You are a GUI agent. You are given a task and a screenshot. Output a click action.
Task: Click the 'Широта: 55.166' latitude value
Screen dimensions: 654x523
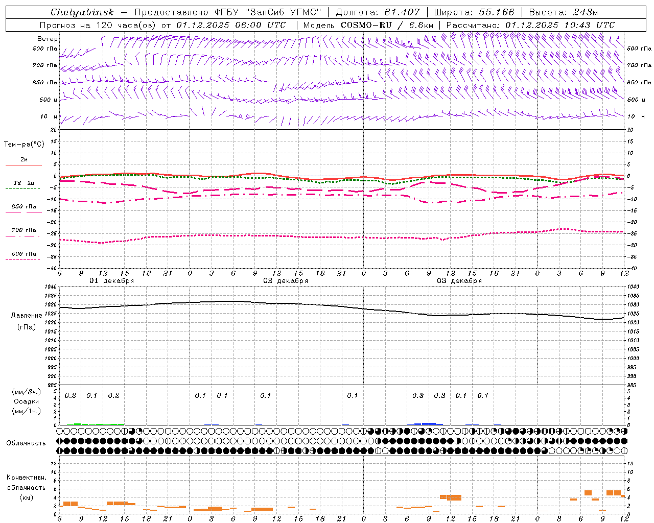point(474,12)
